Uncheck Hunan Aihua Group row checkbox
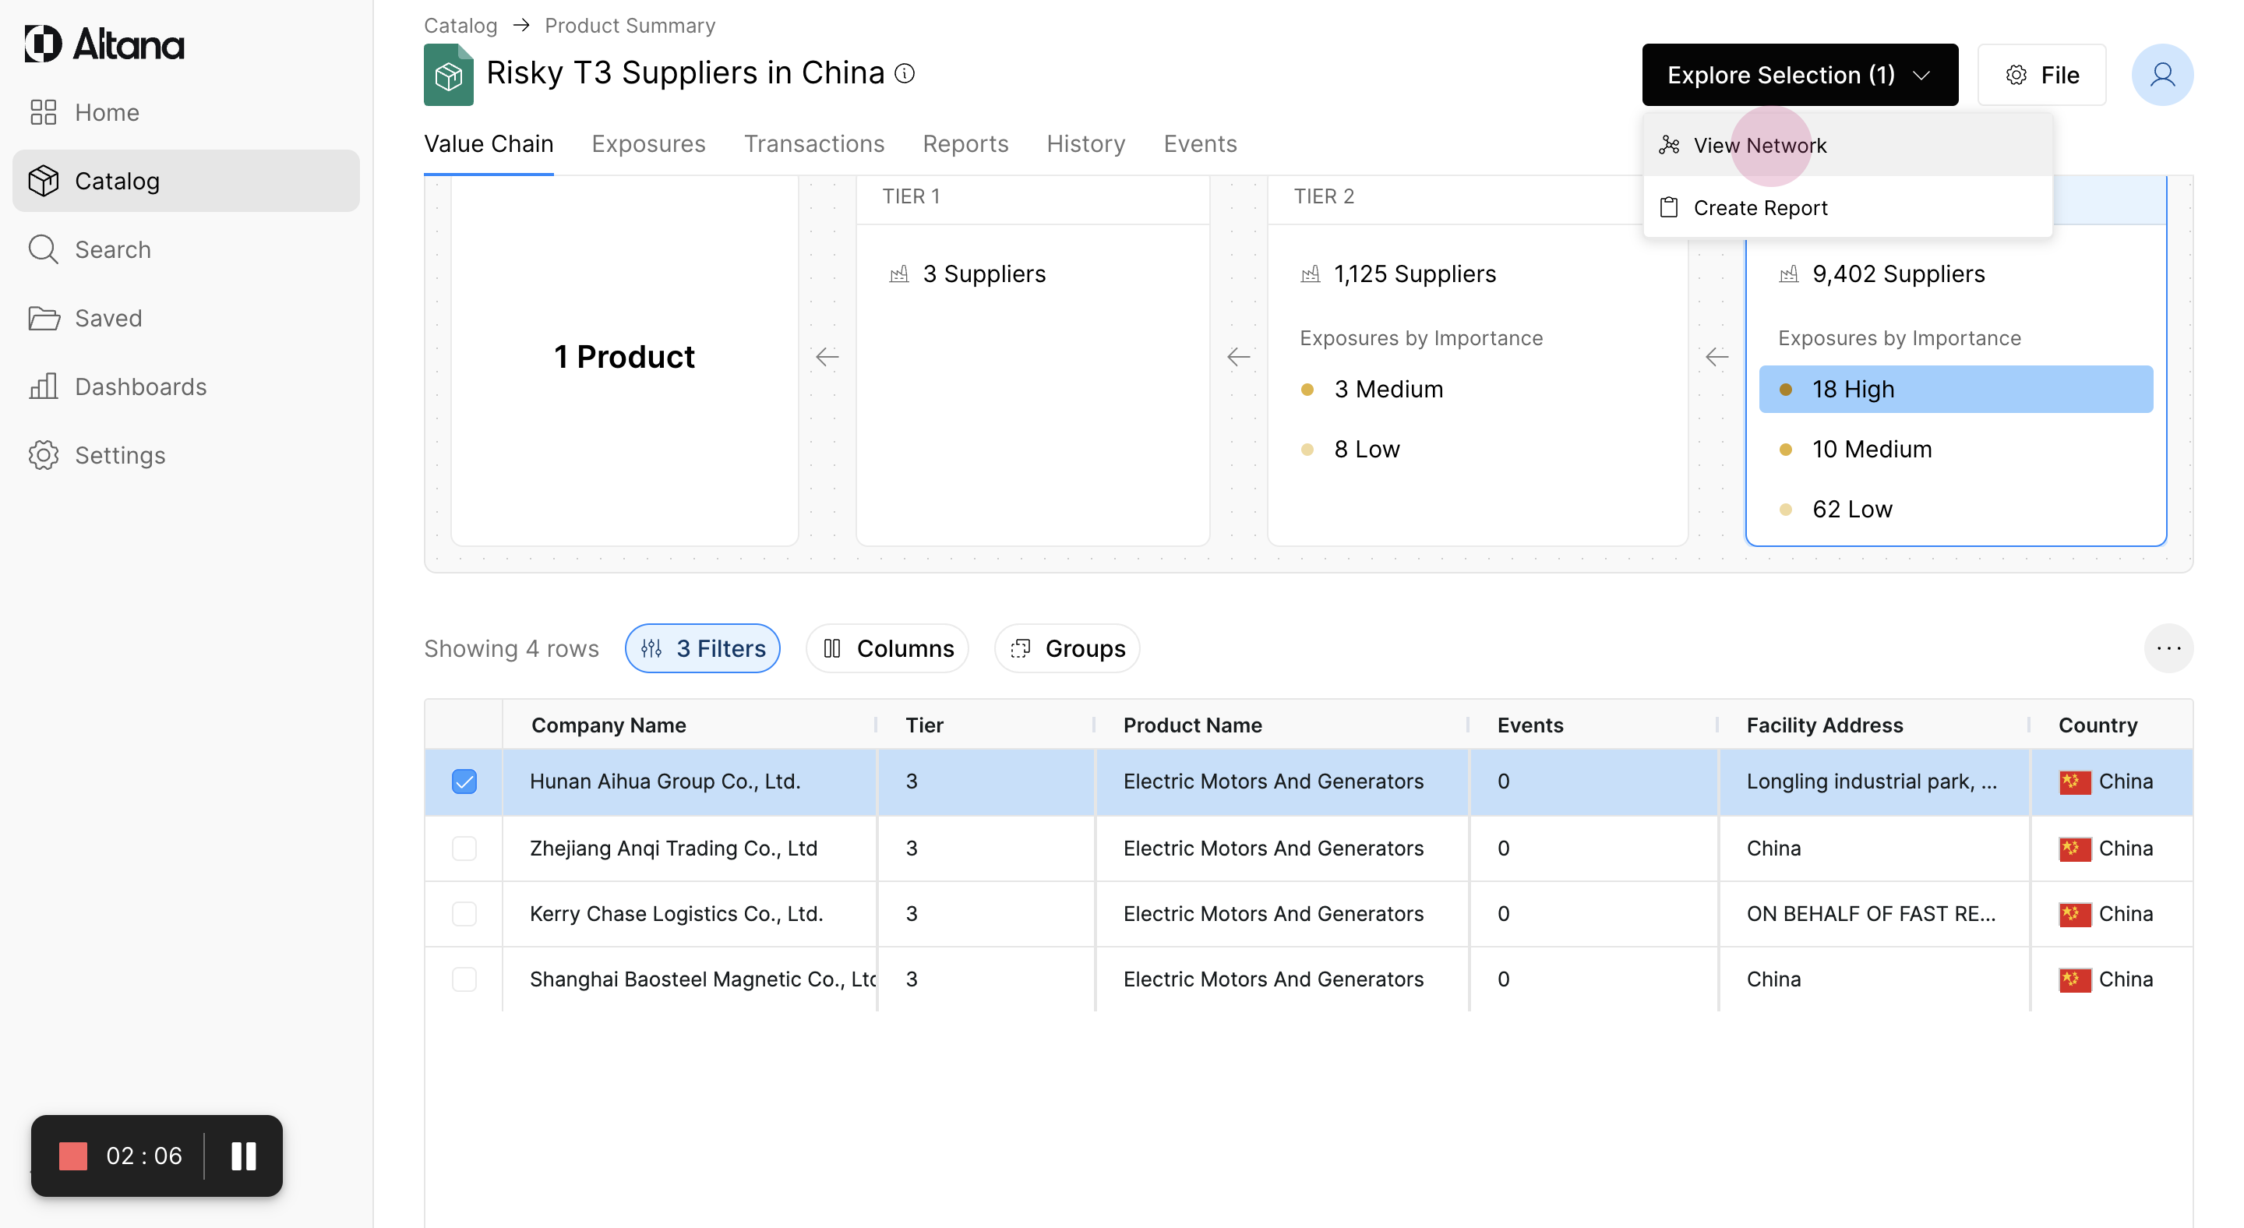Viewport: 2244px width, 1228px height. (x=464, y=782)
